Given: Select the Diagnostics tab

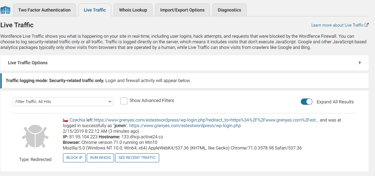Looking at the screenshot, I should (x=229, y=10).
